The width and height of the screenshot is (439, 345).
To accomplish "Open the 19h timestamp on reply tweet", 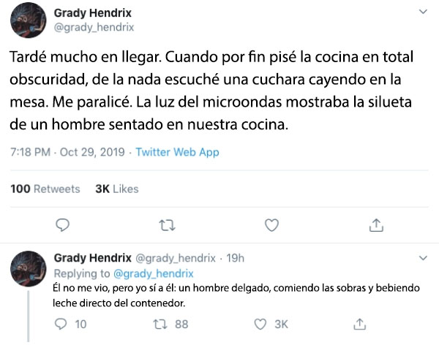I will pyautogui.click(x=235, y=258).
